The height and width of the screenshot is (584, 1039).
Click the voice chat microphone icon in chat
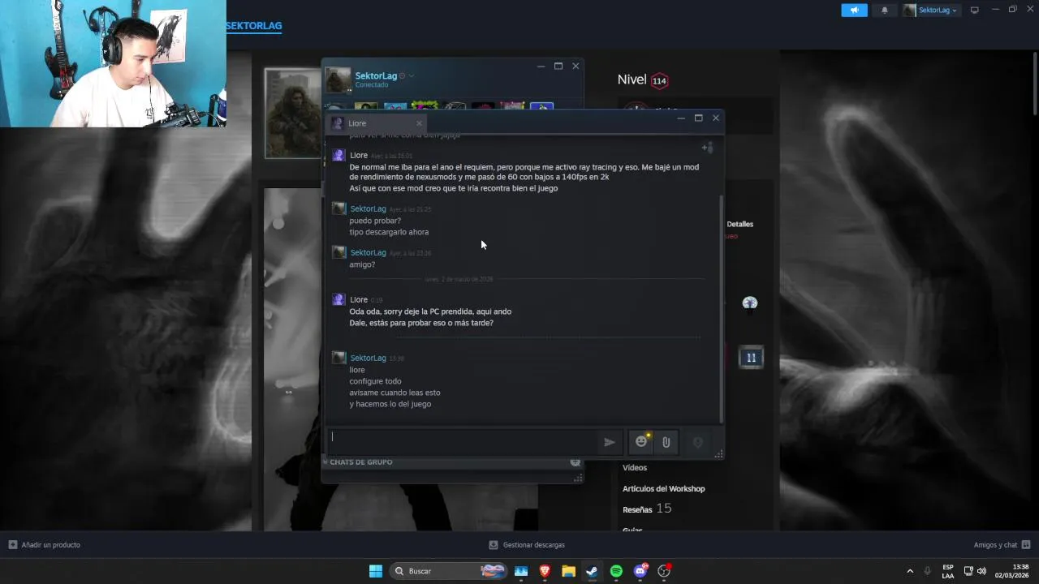(x=697, y=442)
